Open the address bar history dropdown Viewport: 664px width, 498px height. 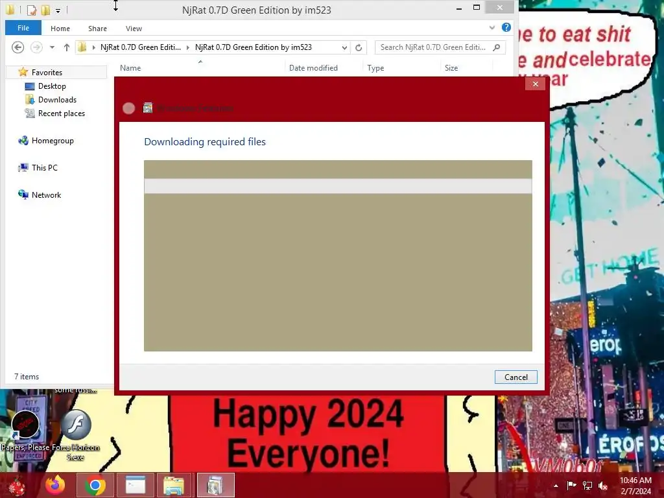[344, 47]
